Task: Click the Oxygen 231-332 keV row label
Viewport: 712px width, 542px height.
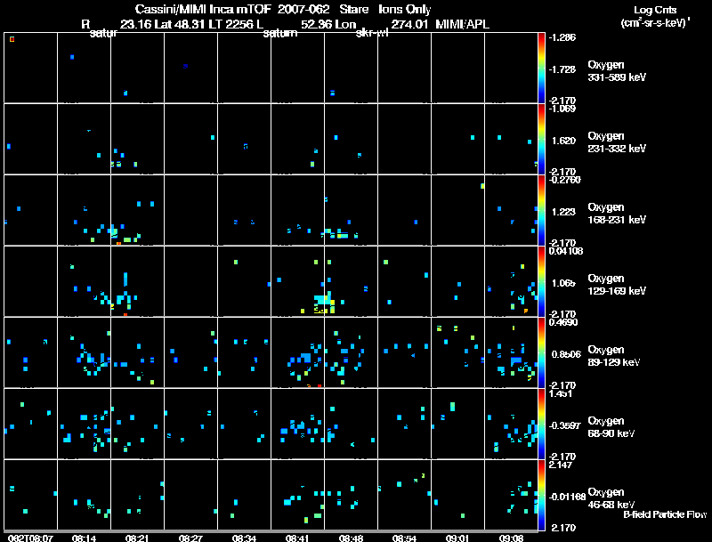Action: point(617,142)
